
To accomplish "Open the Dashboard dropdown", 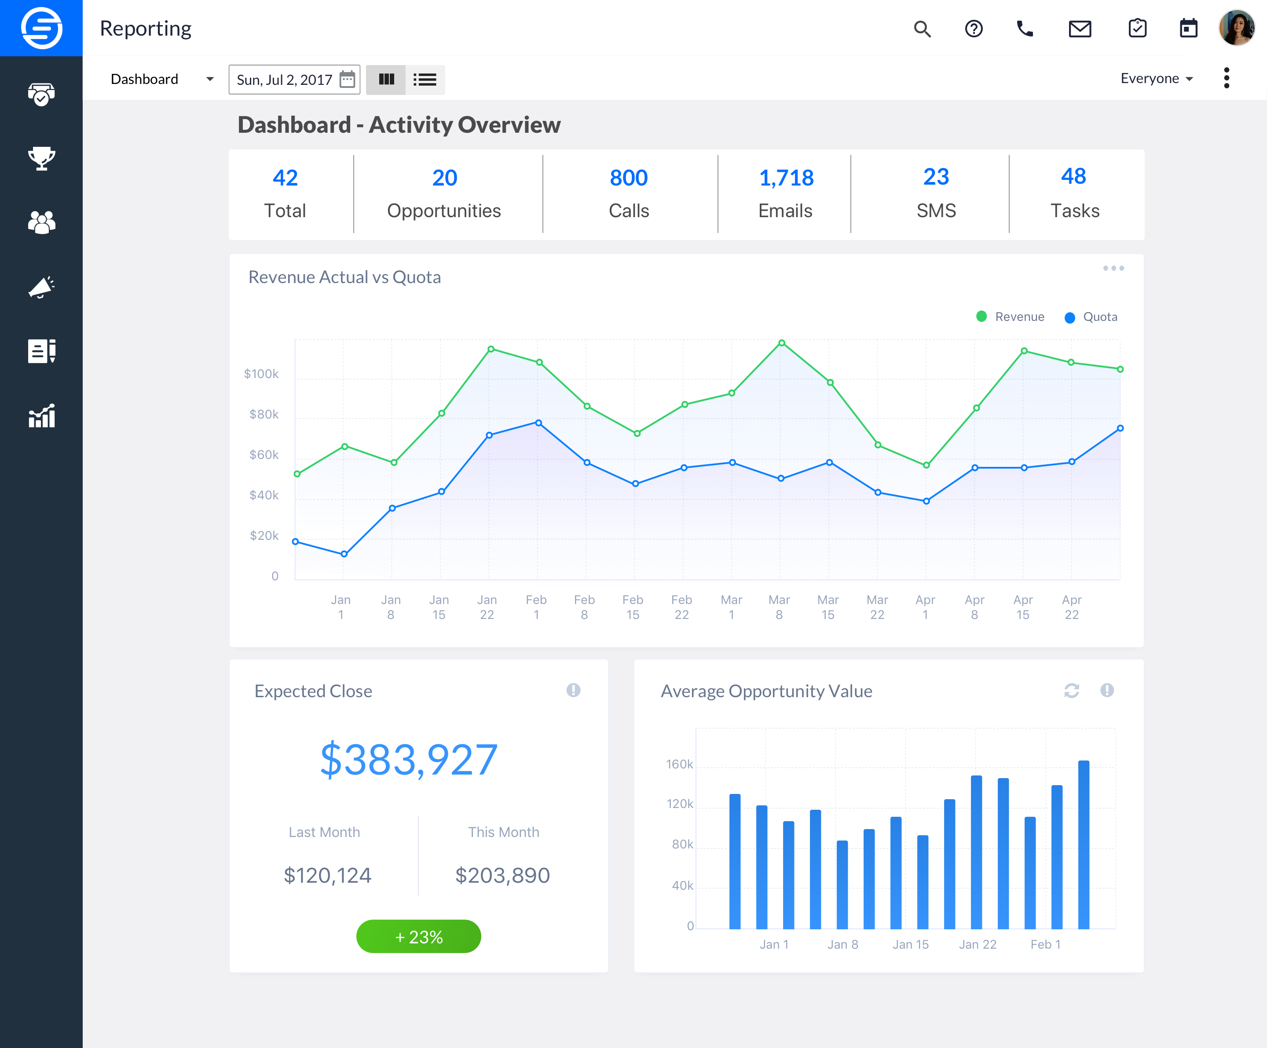I will (161, 78).
